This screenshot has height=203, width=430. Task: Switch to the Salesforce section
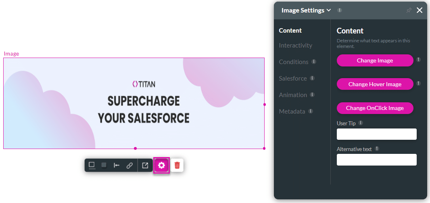click(292, 79)
